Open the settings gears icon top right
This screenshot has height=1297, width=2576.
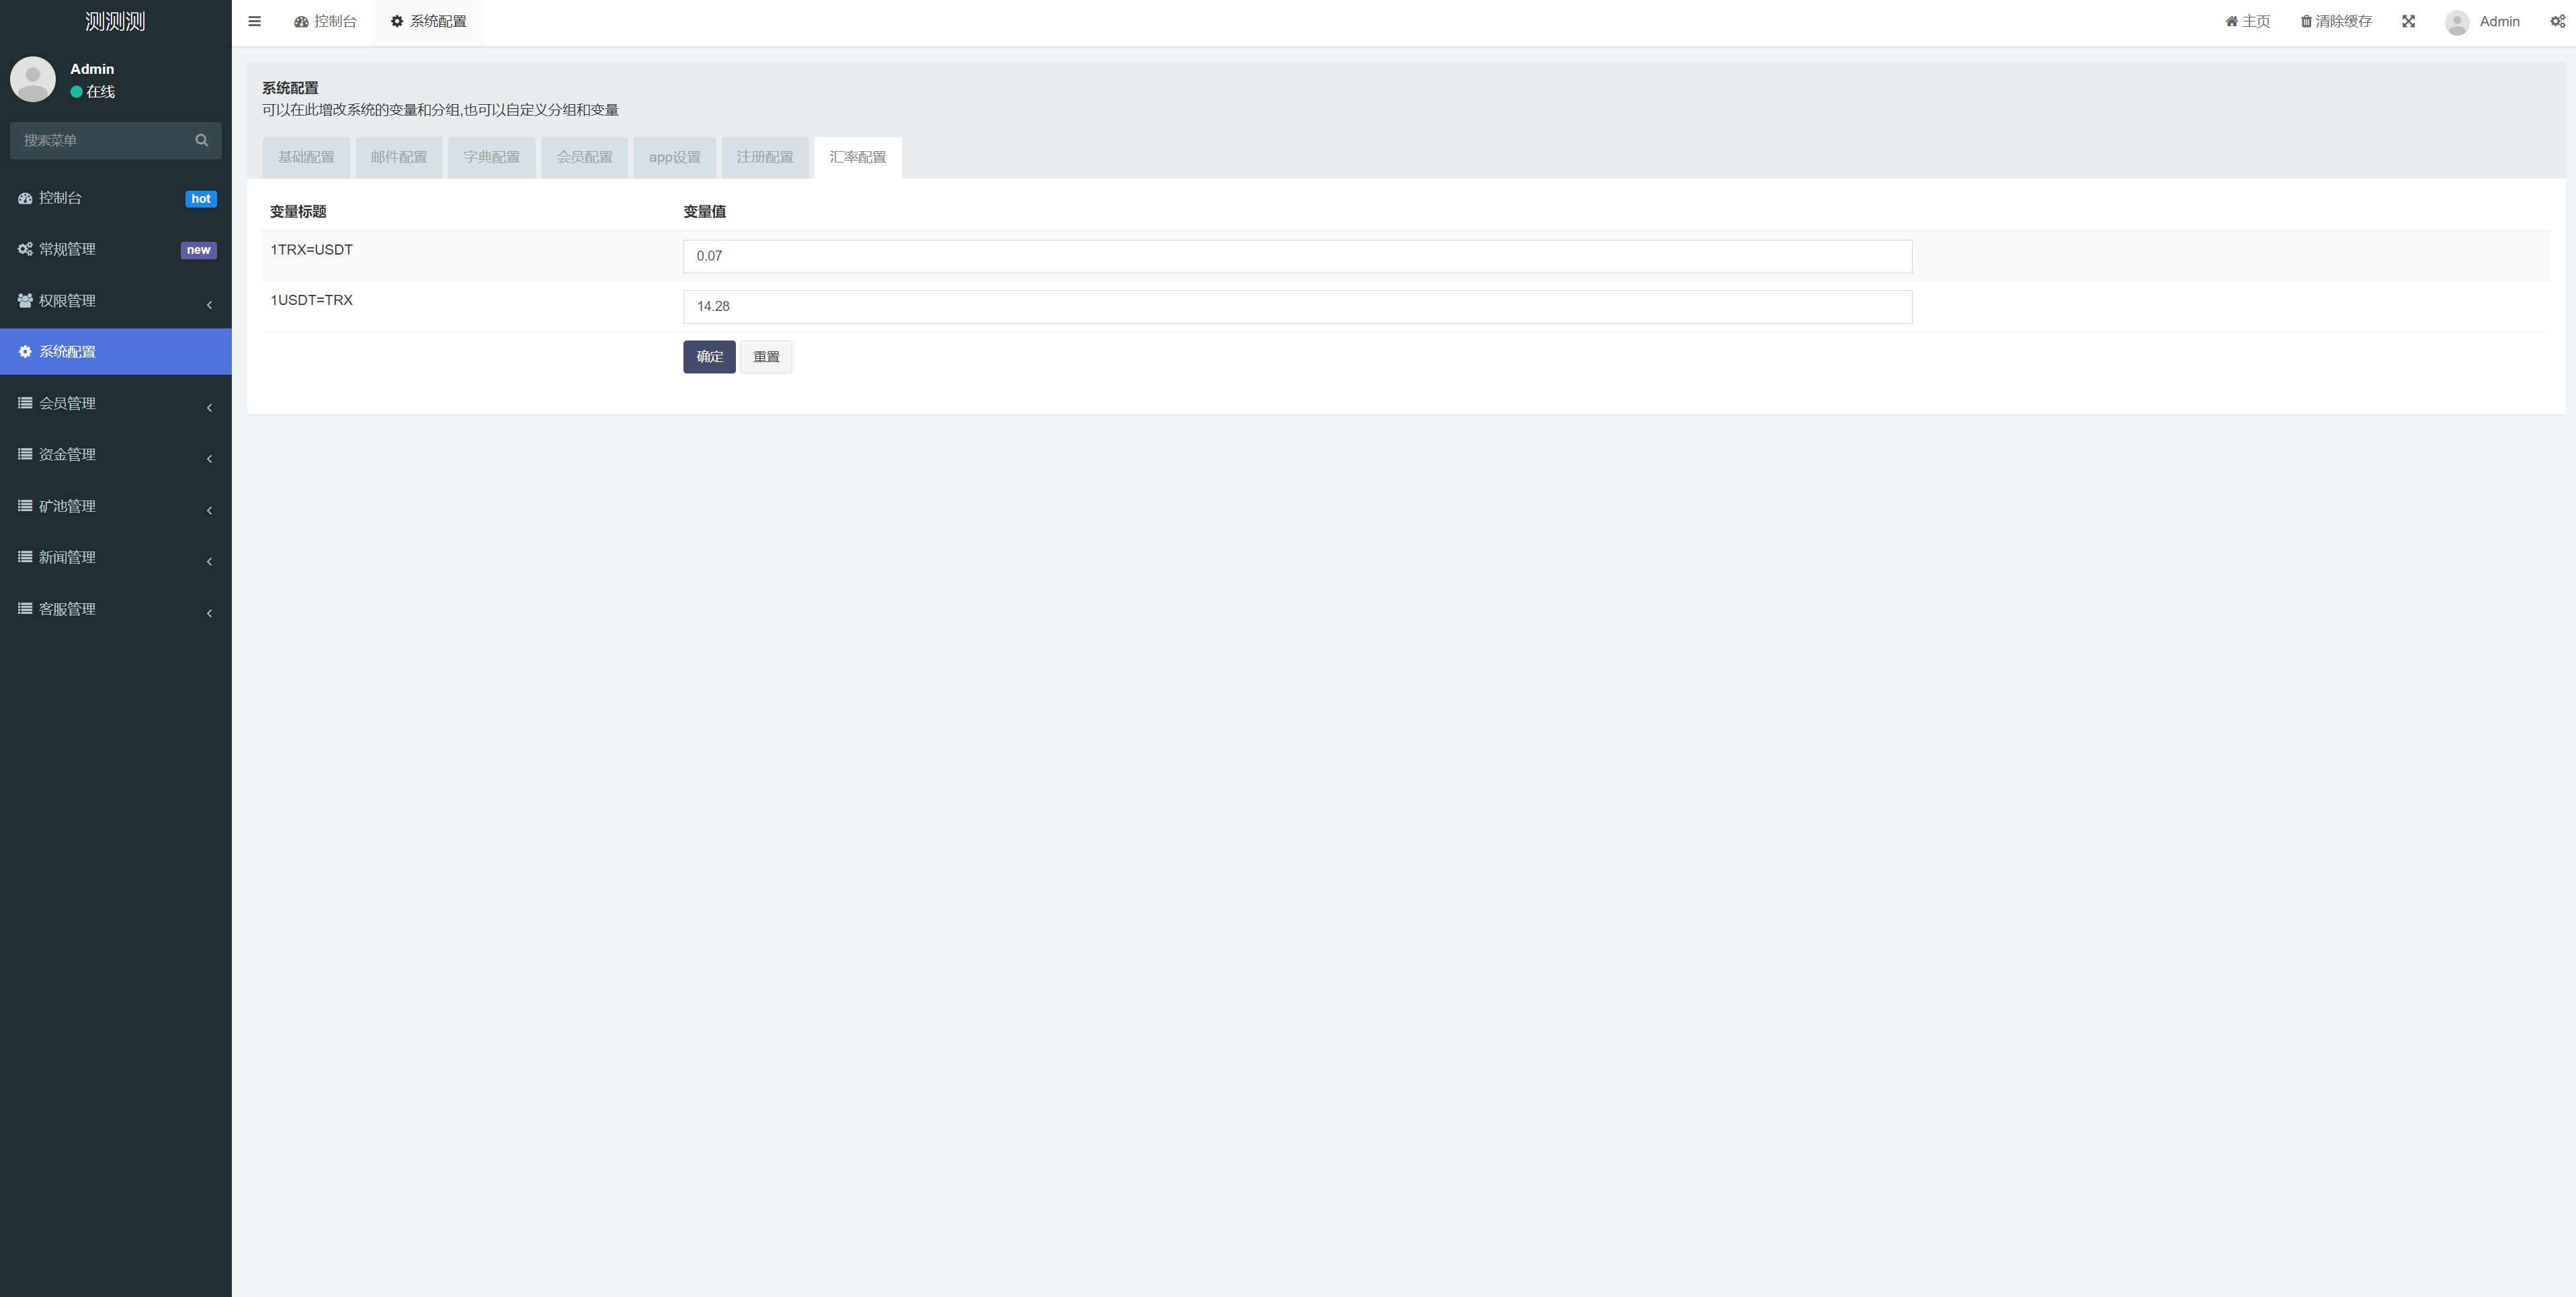pyautogui.click(x=2557, y=21)
